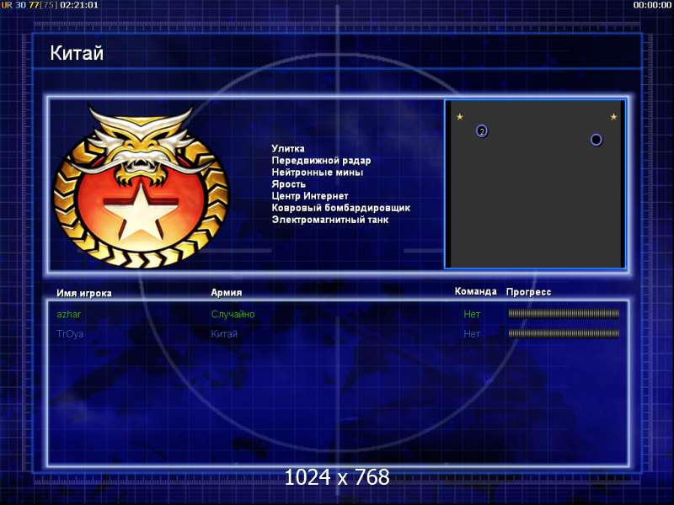Click TrOya's team value Нет
Viewport: 674px width, 505px height.
472,333
